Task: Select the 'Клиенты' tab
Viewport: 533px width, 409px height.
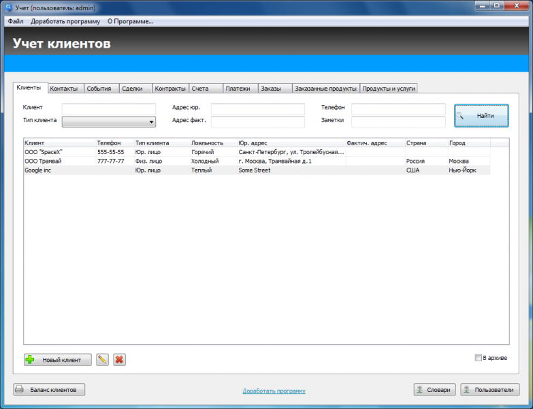Action: (30, 87)
